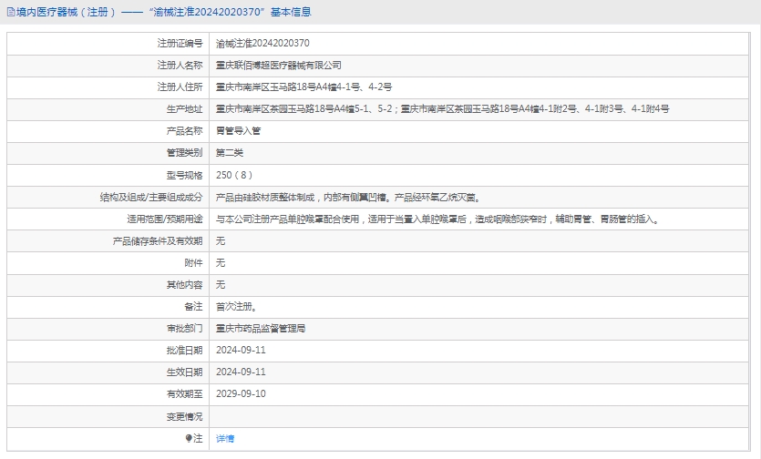This screenshot has width=761, height=459.
Task: Click the structure and composition description
Action: click(x=346, y=197)
